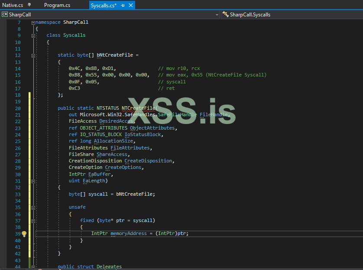Switch to the Program.cs tab
Image resolution: width=363 pixels, height=270 pixels.
(57, 5)
